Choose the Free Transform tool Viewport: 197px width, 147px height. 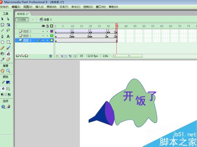pos(2,25)
